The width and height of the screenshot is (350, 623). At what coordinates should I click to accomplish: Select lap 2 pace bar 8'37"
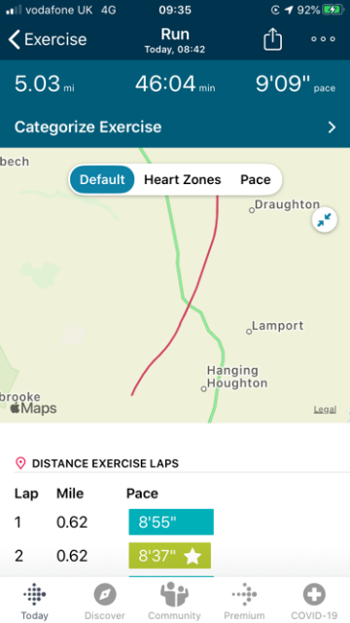[170, 556]
